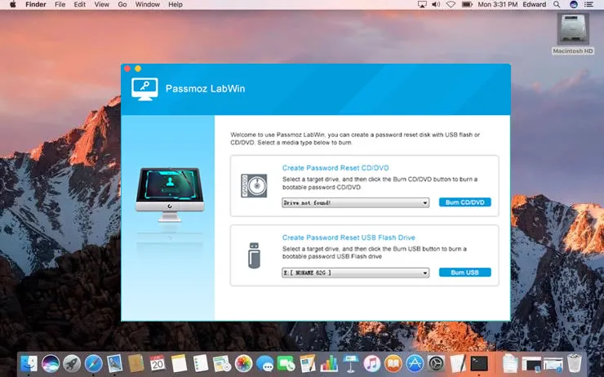This screenshot has height=377, width=604.
Task: Open Spotlight search magnifier icon
Action: point(557,5)
